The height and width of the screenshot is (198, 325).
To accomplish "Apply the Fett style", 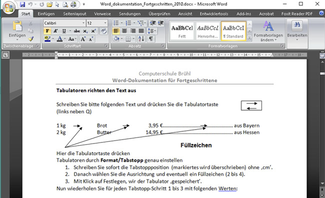I will [x=182, y=31].
